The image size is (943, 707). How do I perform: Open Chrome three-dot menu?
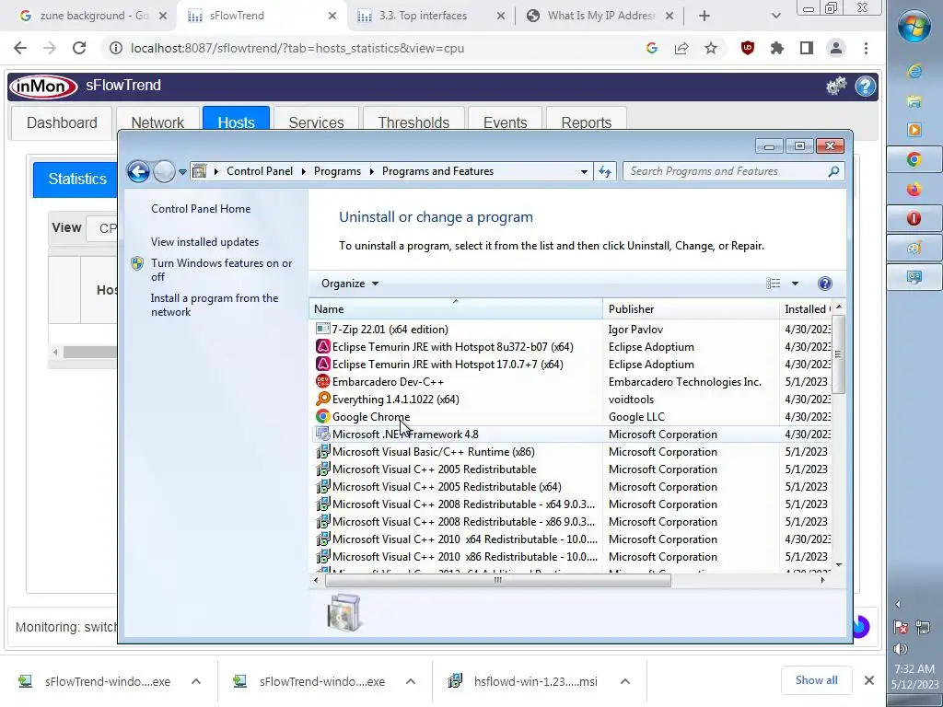866,48
